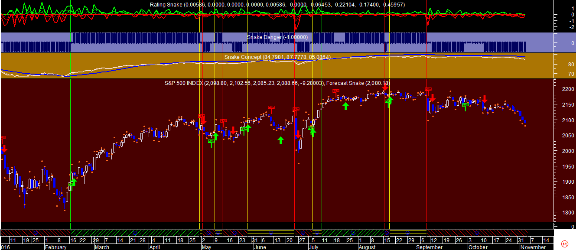Click the November month label on date axis
The image size is (586, 250).
pyautogui.click(x=534, y=247)
